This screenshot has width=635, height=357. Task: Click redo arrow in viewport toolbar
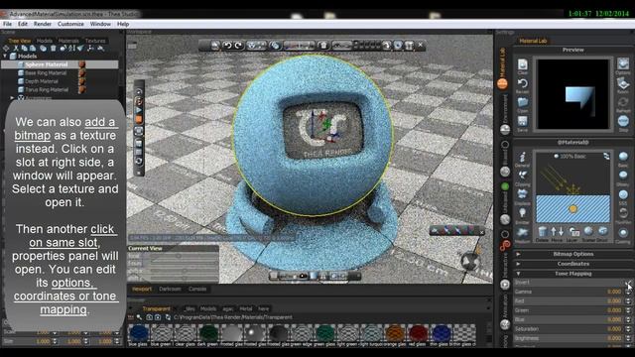[238, 46]
